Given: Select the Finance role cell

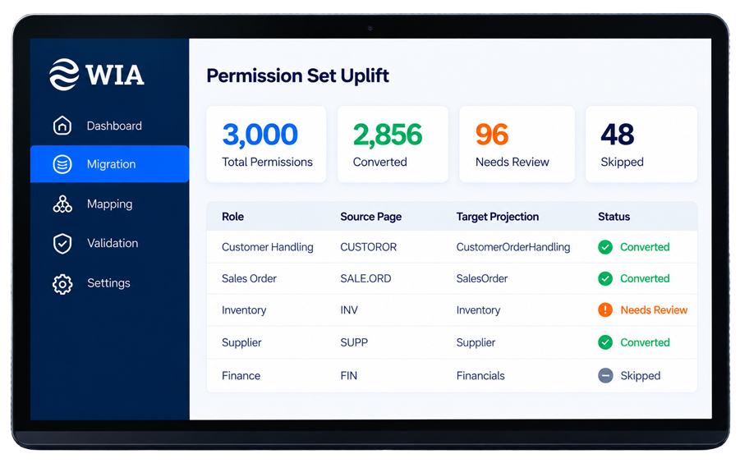Looking at the screenshot, I should pos(241,376).
